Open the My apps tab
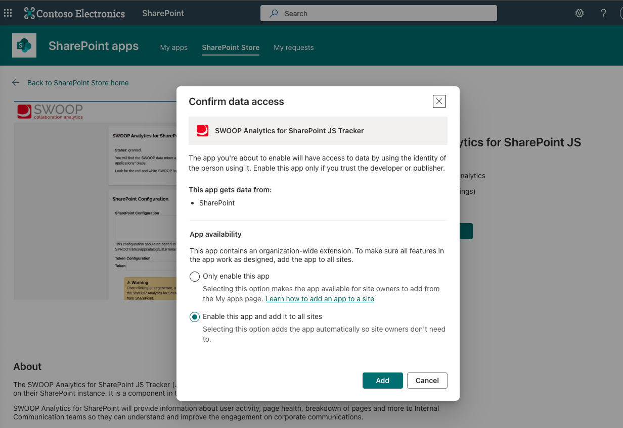Viewport: 623px width, 428px height. (x=174, y=47)
